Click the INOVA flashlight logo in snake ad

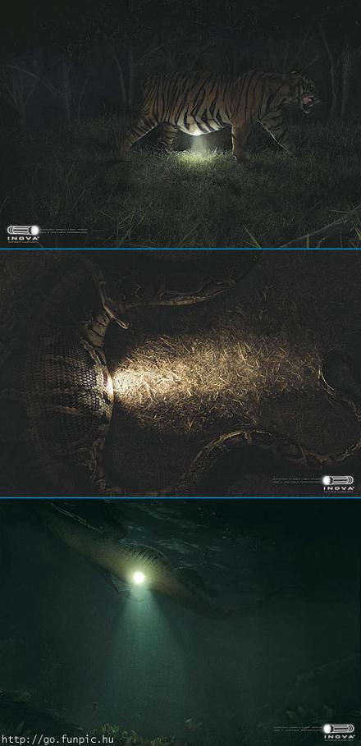(338, 483)
